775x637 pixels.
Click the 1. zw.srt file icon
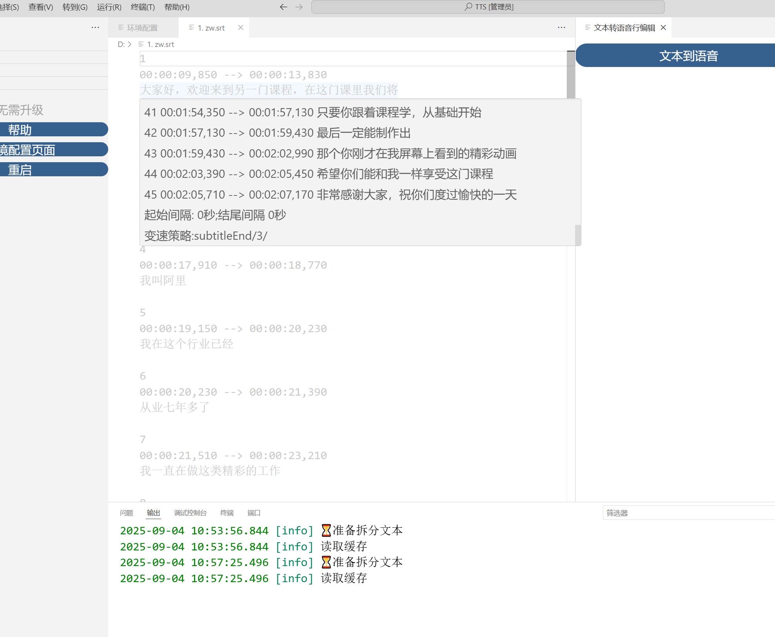(191, 27)
